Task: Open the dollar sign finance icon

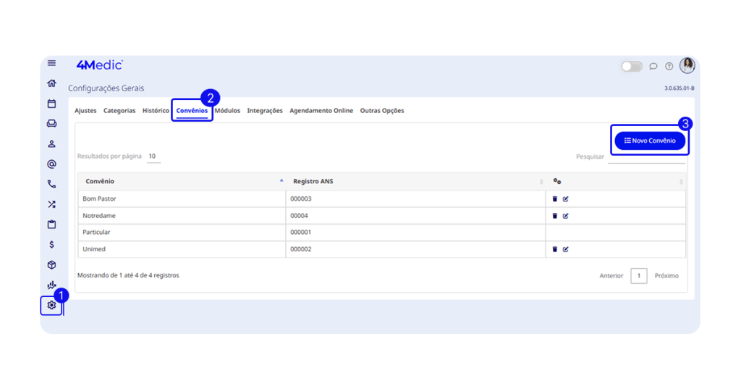Action: [51, 245]
